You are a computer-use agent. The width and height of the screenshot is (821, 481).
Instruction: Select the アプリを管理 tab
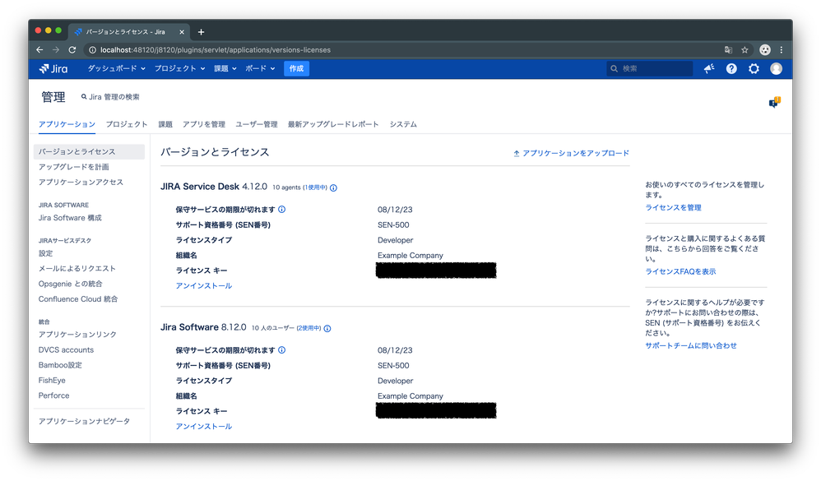click(x=204, y=124)
